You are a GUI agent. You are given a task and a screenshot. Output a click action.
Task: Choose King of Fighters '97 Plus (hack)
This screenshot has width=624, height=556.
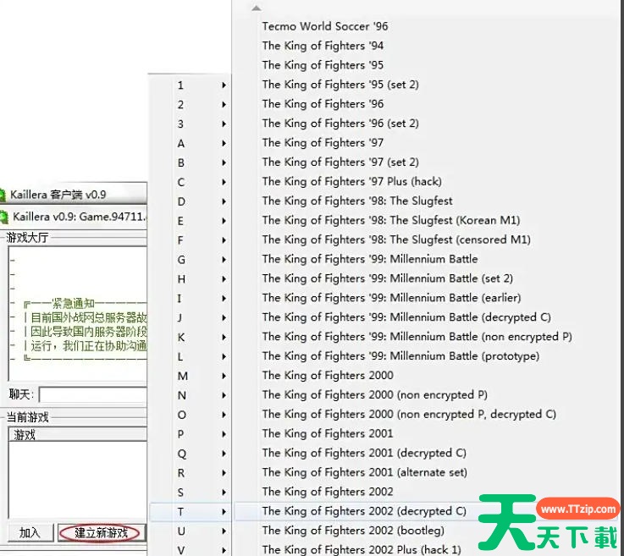point(352,181)
